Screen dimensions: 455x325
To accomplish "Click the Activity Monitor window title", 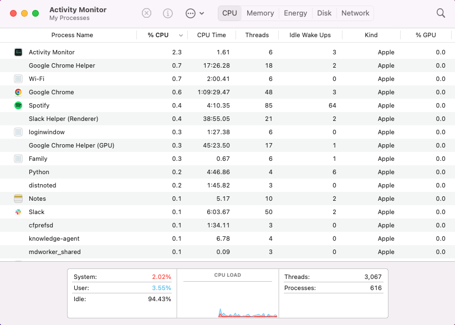I will coord(78,9).
